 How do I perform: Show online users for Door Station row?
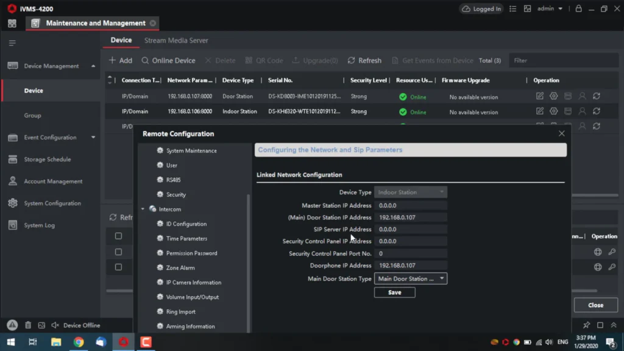pyautogui.click(x=582, y=96)
